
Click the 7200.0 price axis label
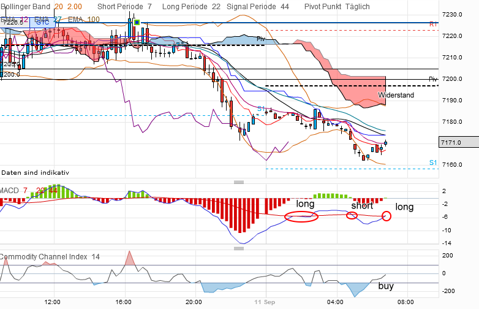pyautogui.click(x=452, y=78)
